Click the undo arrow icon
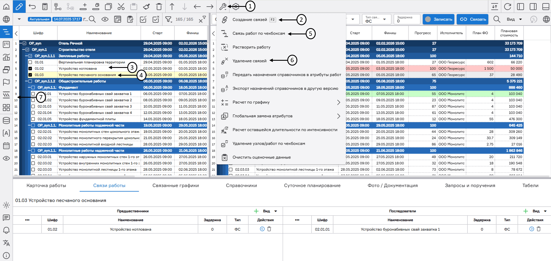551x261 pixels. [x=32, y=6]
